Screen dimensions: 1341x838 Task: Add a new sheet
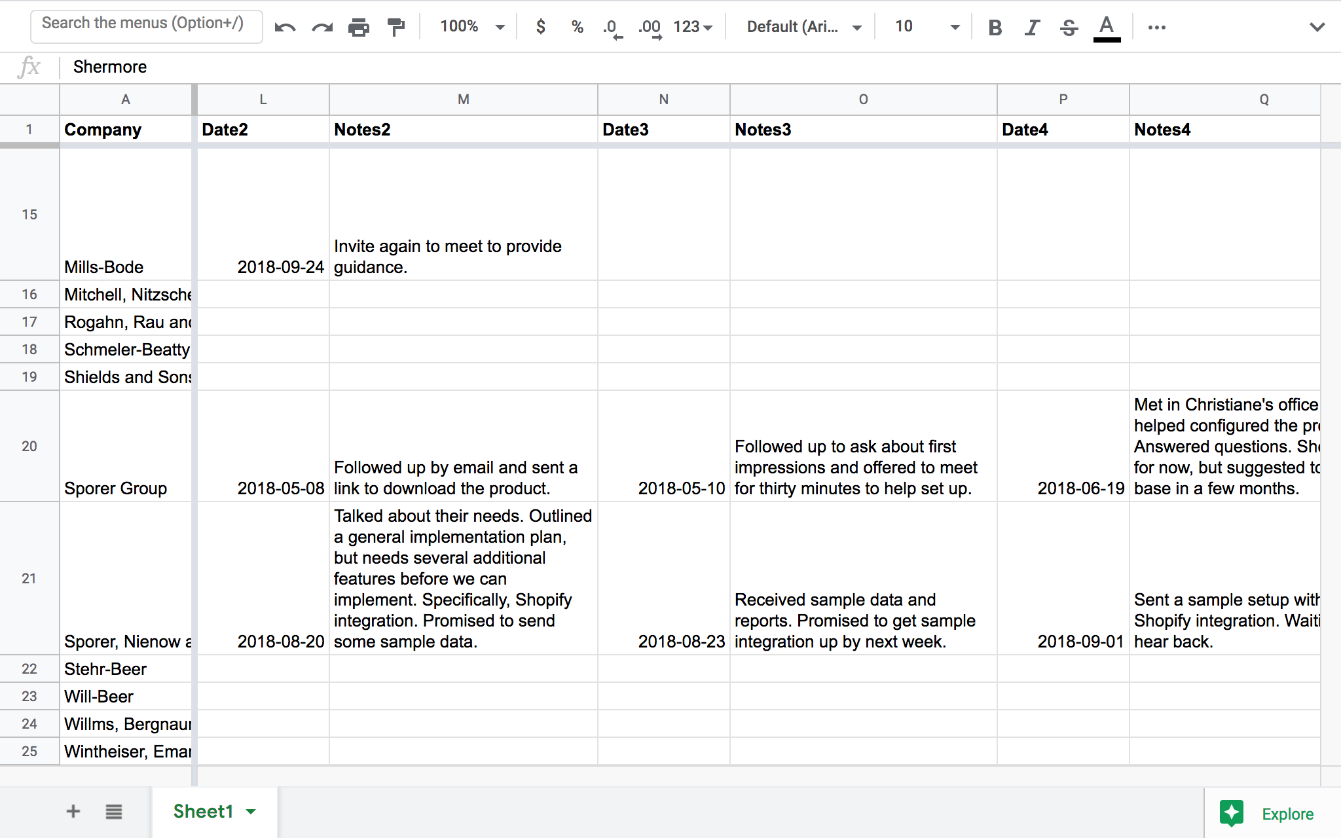tap(73, 811)
